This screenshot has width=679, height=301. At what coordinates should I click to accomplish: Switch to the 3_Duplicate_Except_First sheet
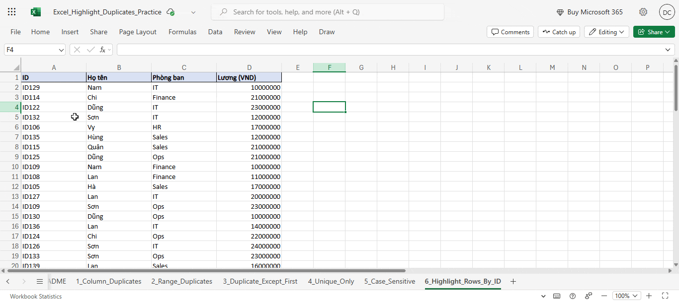point(260,281)
